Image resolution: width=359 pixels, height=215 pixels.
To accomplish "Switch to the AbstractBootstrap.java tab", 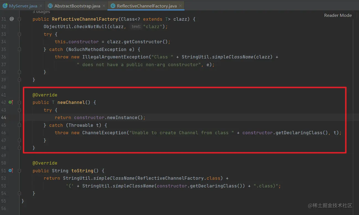I will [x=76, y=6].
